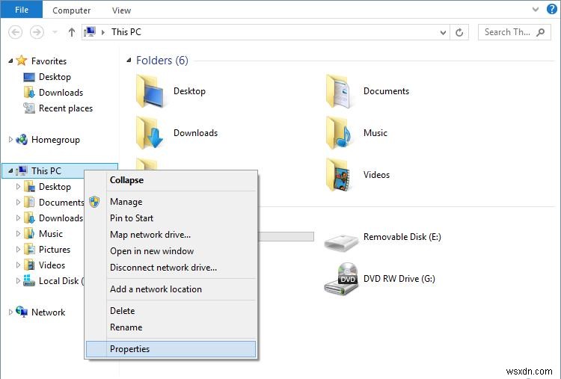Click the Music label in Folders
Viewport: 561px width, 379px height.
pos(375,133)
